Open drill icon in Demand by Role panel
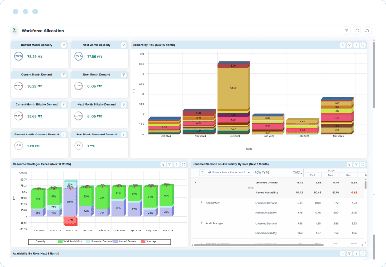 (342, 45)
